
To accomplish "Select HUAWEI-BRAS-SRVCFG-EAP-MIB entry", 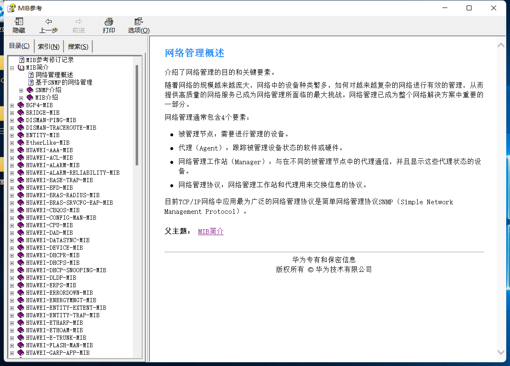I will point(69,203).
